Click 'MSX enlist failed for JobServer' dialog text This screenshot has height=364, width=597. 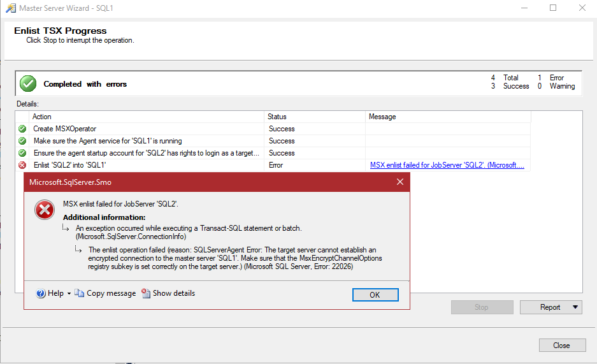point(120,204)
